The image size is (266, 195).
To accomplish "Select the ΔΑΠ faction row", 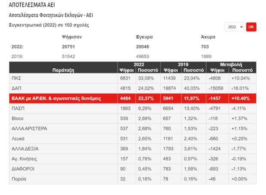I will click(133, 88).
